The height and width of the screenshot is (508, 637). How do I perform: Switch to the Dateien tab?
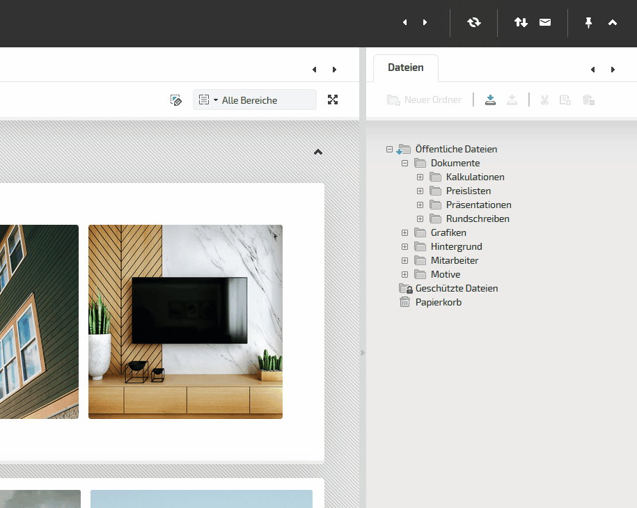pyautogui.click(x=405, y=68)
